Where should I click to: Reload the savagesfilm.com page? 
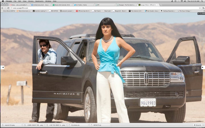pos(8,8)
